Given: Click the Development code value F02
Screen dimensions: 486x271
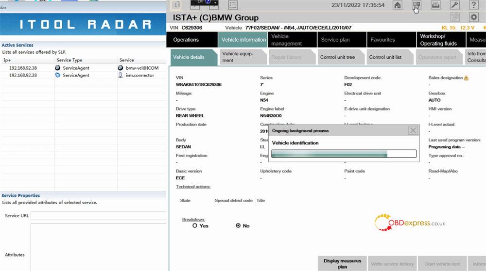Looking at the screenshot, I should [348, 84].
